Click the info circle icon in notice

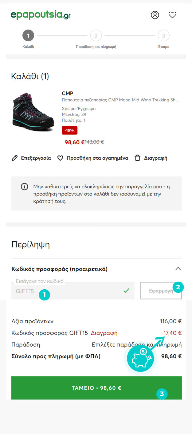tap(24, 187)
